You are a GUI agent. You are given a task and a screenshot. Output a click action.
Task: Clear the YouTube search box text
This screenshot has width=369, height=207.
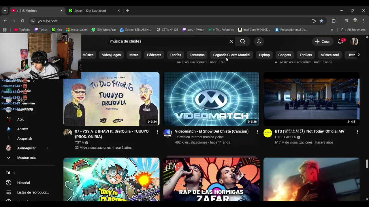(x=231, y=41)
